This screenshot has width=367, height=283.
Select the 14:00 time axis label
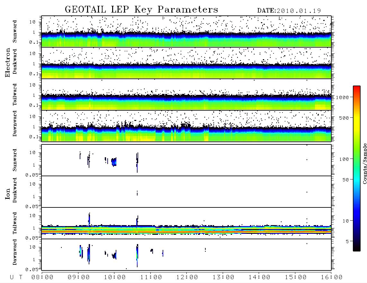259,277
